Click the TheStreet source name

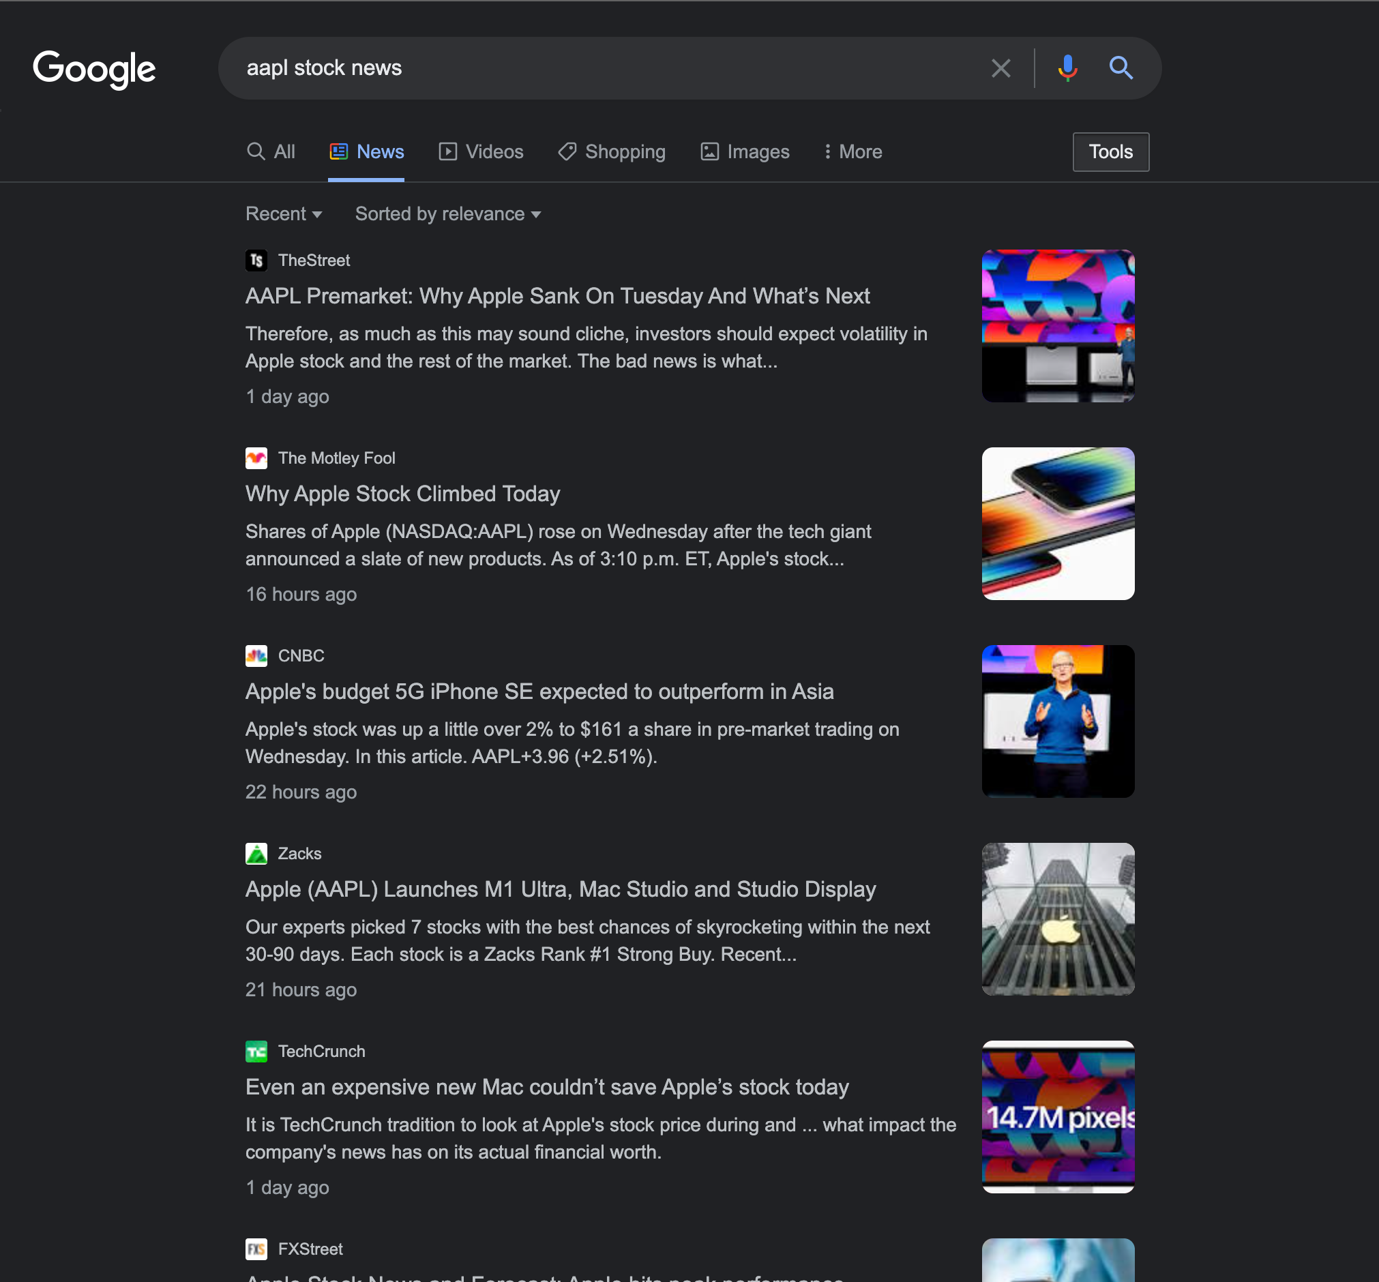point(314,260)
